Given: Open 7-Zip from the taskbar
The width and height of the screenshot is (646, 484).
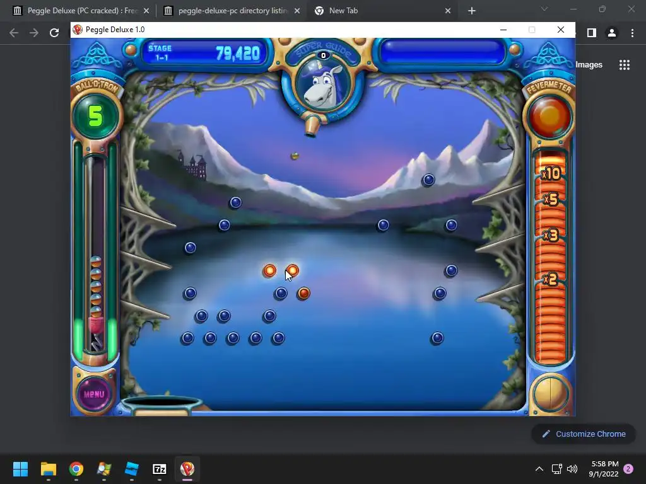Looking at the screenshot, I should click(160, 469).
